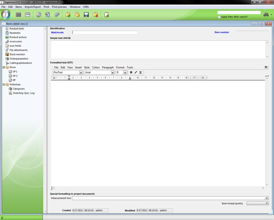274x220 pixels.
Task: Open Cuttingoptimization in the sidebar
Action: pos(21,63)
